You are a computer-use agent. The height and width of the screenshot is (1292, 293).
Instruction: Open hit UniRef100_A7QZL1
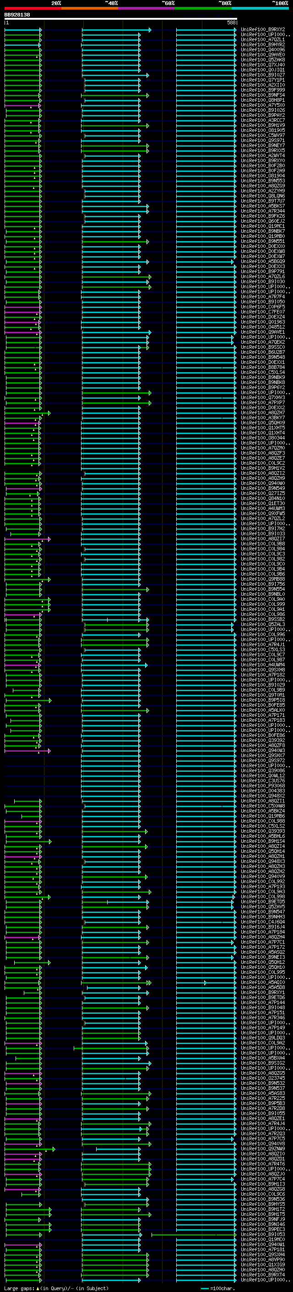coord(263,39)
